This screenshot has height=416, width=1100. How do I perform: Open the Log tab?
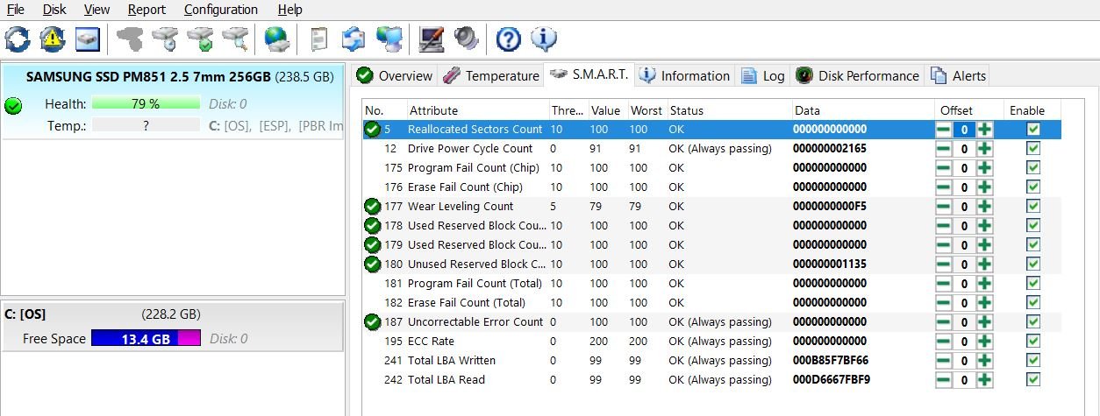click(763, 75)
